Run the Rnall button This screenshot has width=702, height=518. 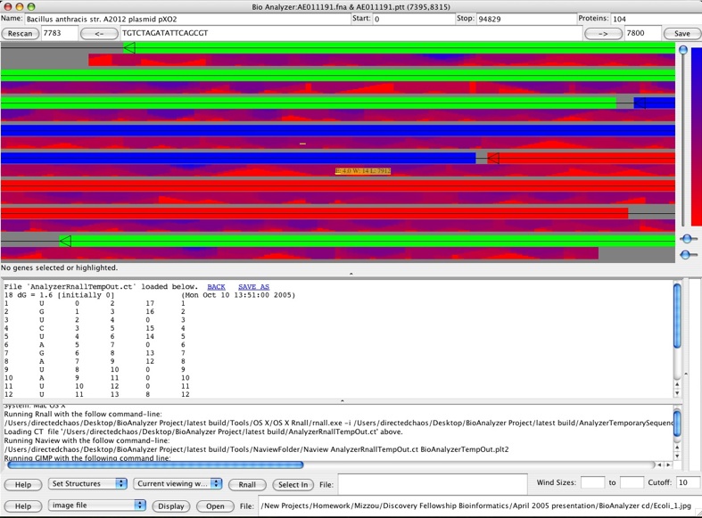247,484
